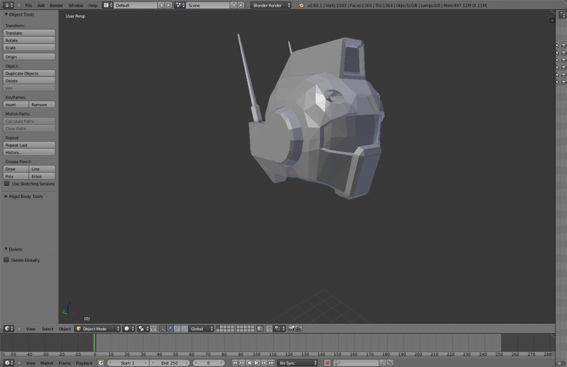Toggle proportional snap magnet icon
This screenshot has height=367, width=567.
pos(269,329)
